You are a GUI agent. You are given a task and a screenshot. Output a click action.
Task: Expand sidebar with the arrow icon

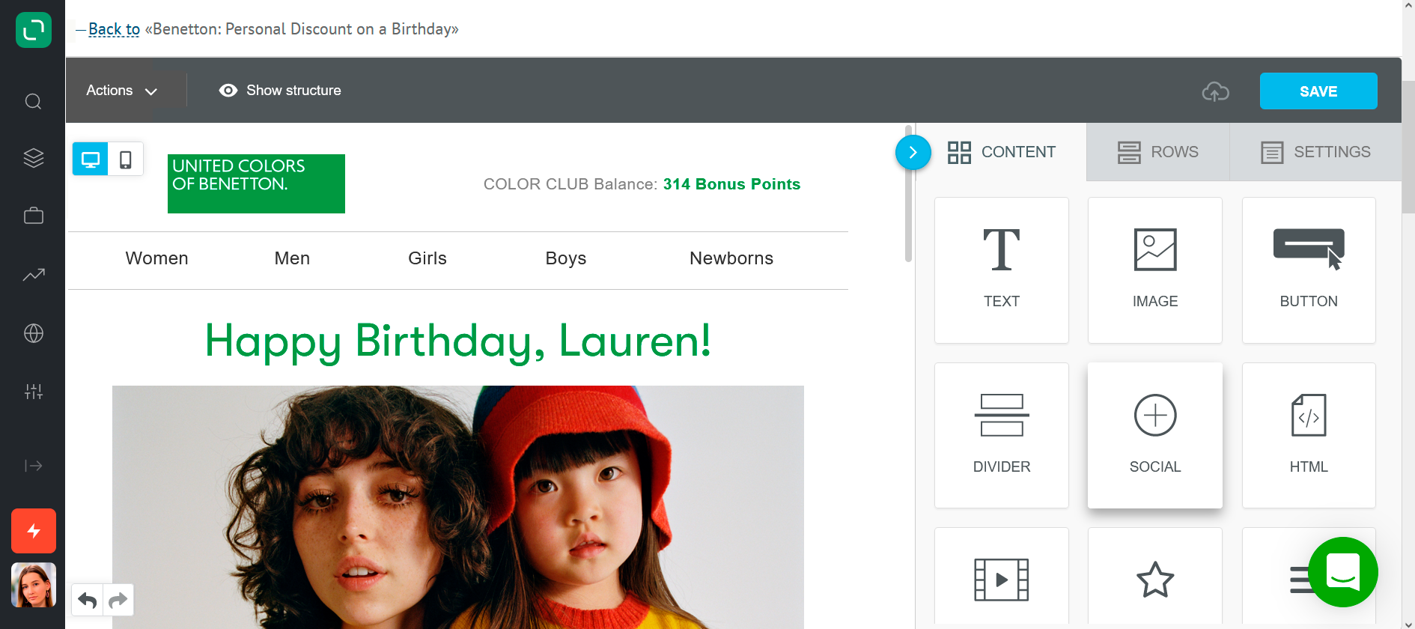pyautogui.click(x=34, y=466)
